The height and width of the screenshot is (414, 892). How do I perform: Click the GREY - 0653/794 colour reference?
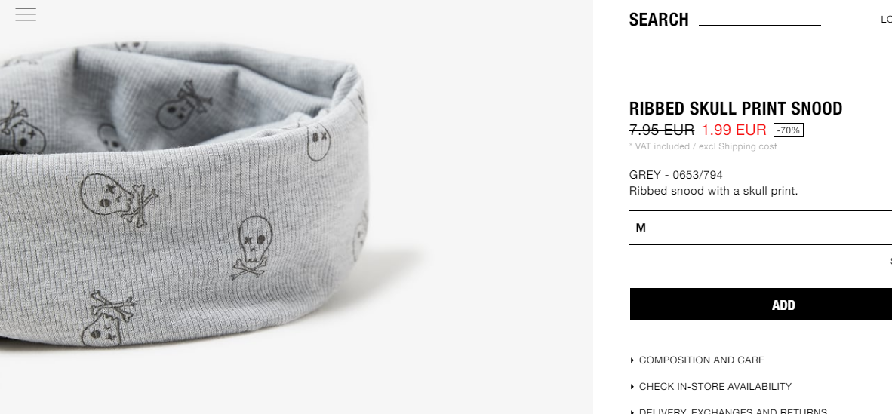(x=676, y=175)
